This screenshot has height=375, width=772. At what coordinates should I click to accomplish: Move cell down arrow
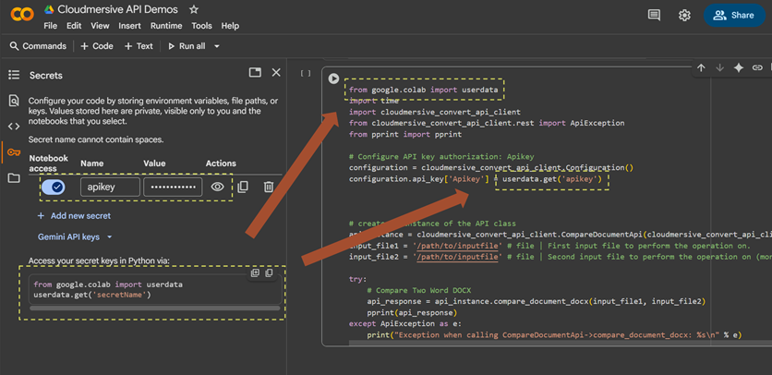pos(719,68)
